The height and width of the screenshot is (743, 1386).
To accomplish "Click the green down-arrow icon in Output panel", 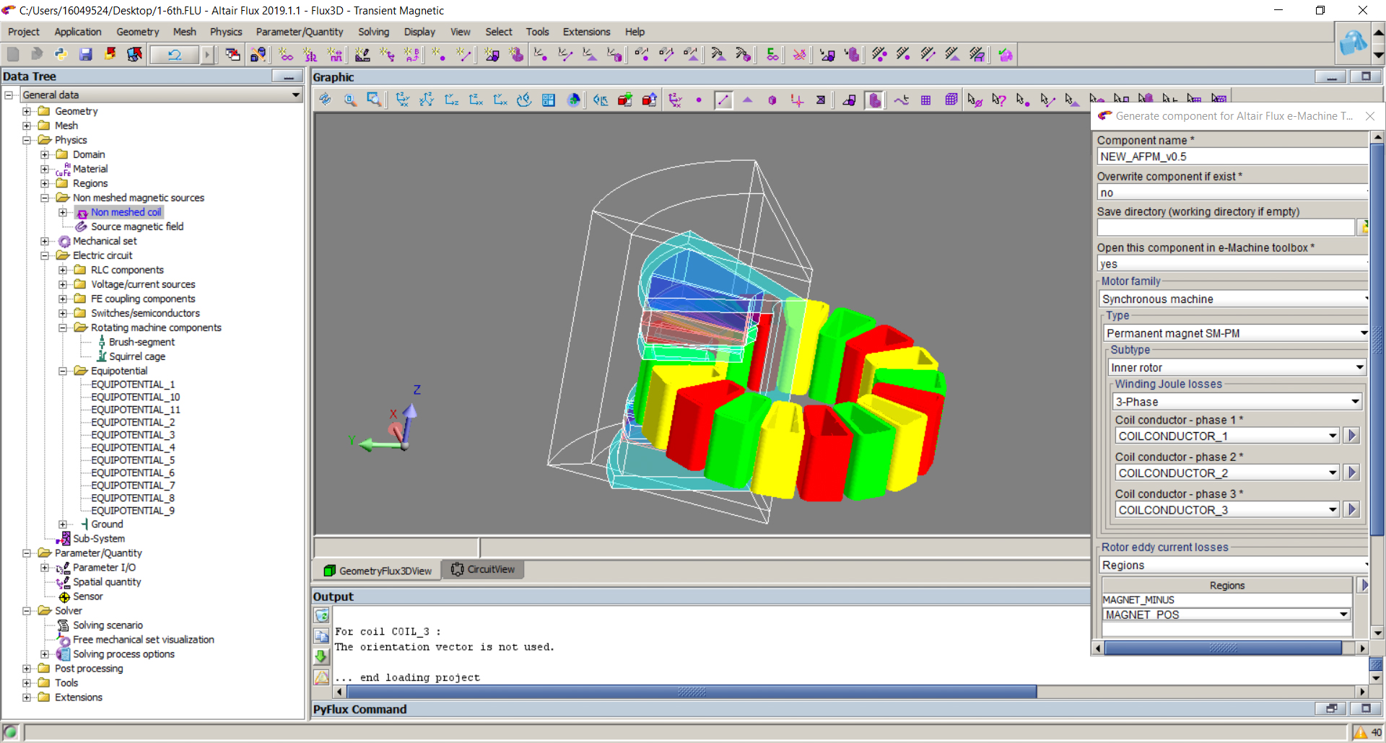I will click(x=322, y=656).
